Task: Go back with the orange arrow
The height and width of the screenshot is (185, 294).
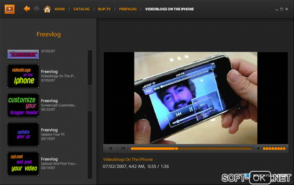Action: click(x=27, y=9)
